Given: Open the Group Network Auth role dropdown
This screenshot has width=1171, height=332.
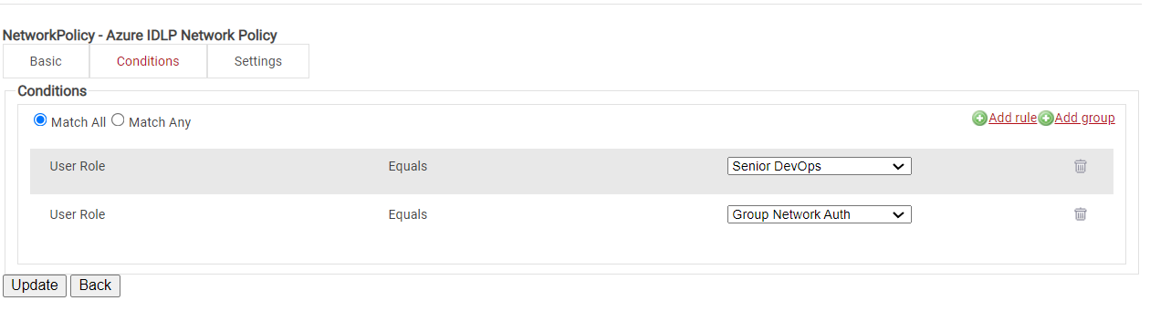Looking at the screenshot, I should tap(820, 214).
